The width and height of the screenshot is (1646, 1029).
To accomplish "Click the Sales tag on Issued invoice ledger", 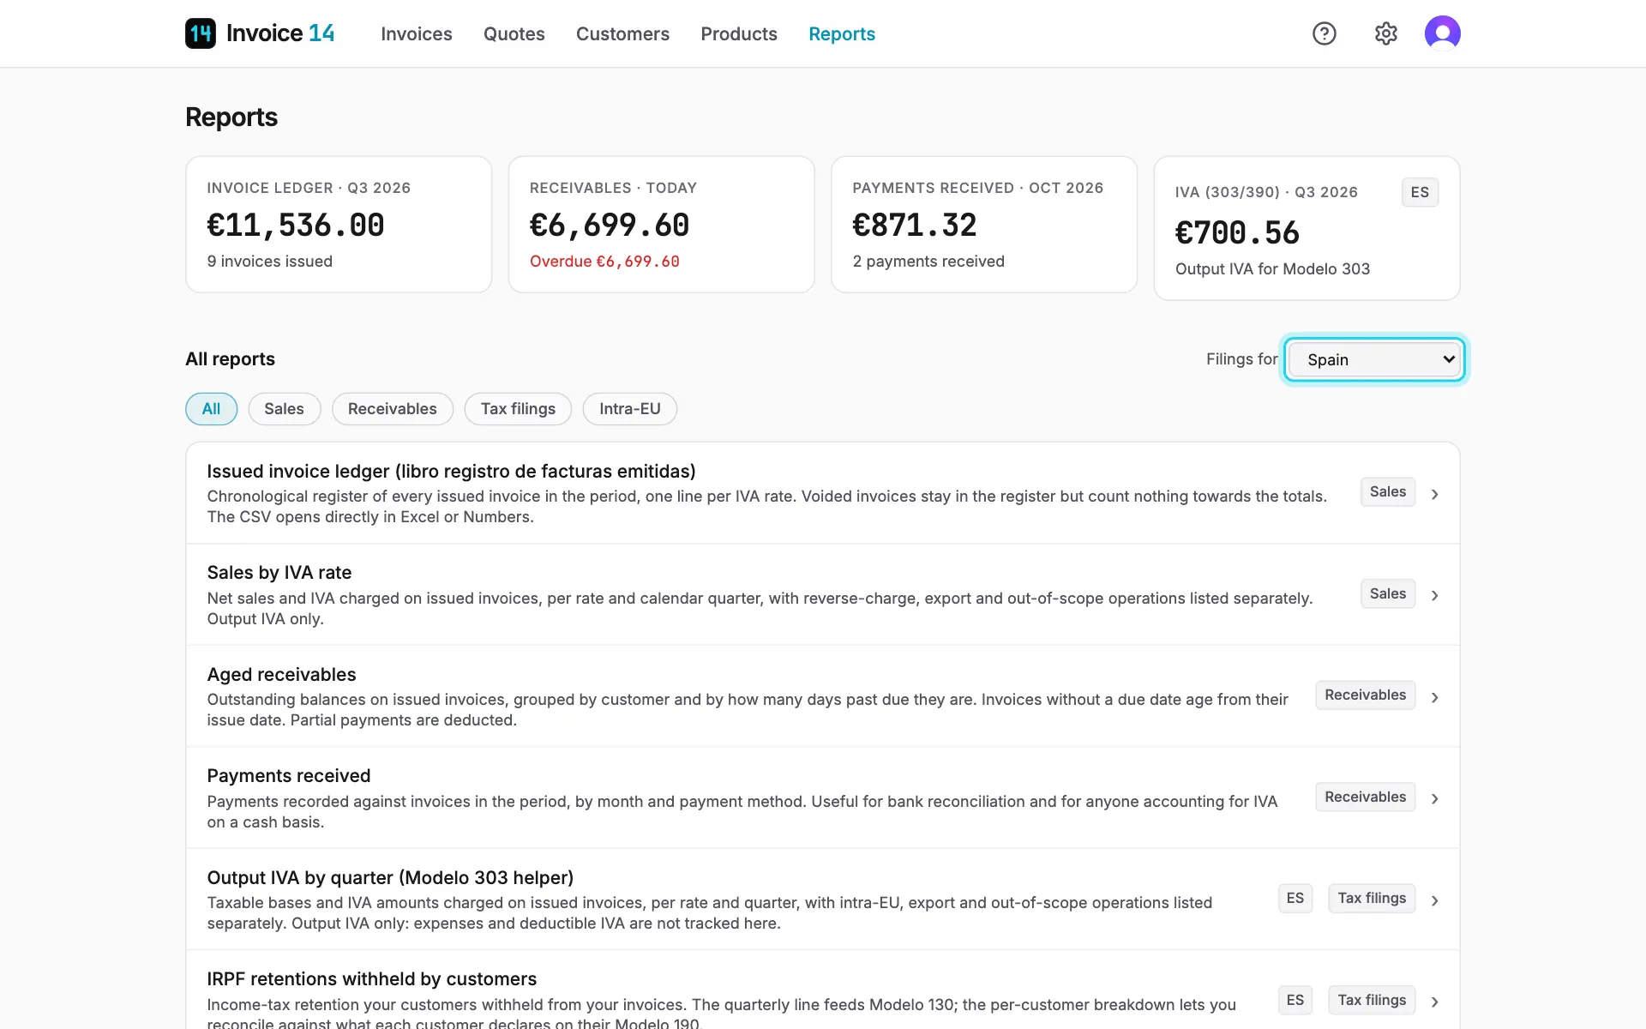I will (1388, 491).
